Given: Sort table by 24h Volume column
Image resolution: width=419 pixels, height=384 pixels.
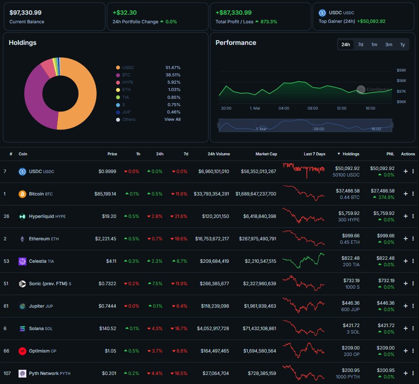Looking at the screenshot, I should pos(219,154).
